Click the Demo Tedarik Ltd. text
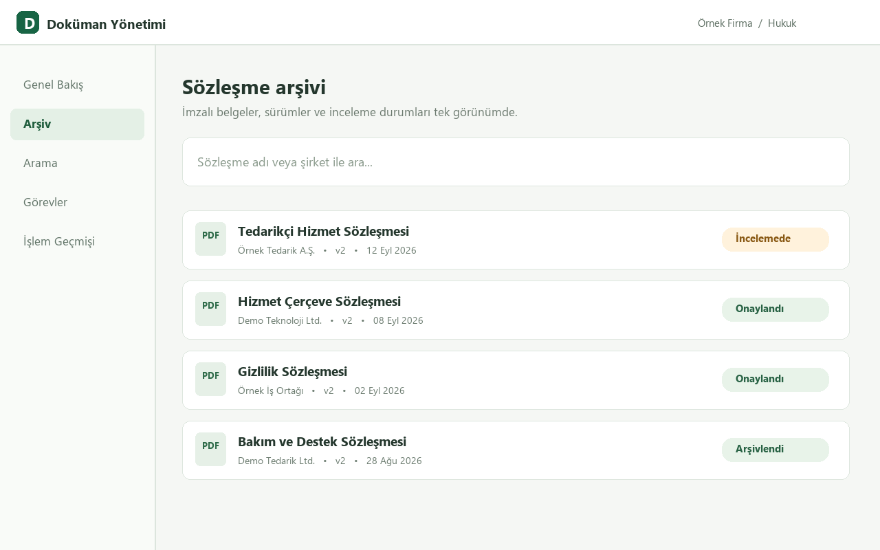Image resolution: width=880 pixels, height=550 pixels. point(276,461)
